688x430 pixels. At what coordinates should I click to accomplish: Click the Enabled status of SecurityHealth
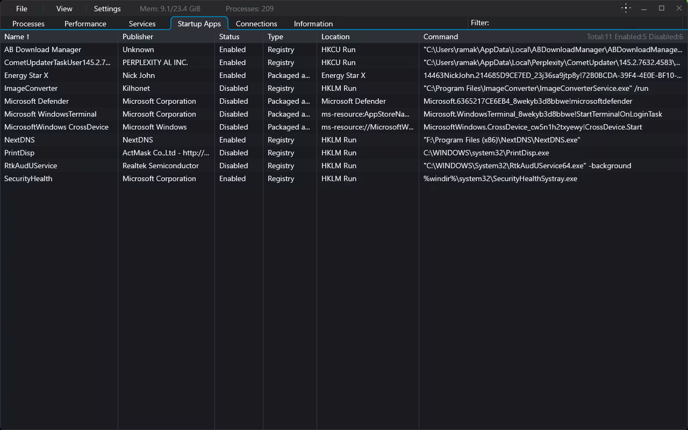point(233,178)
